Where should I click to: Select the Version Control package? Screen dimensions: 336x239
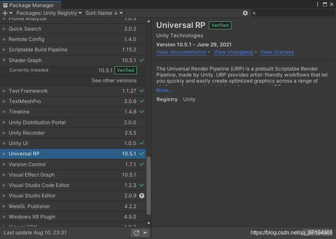tap(73, 164)
